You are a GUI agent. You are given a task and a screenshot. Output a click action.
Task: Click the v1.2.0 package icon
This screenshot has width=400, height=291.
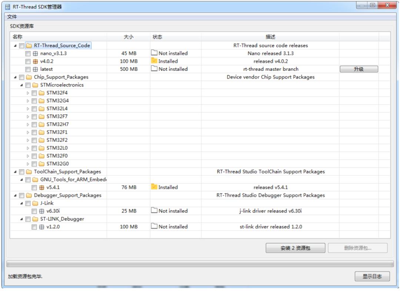pyautogui.click(x=41, y=227)
